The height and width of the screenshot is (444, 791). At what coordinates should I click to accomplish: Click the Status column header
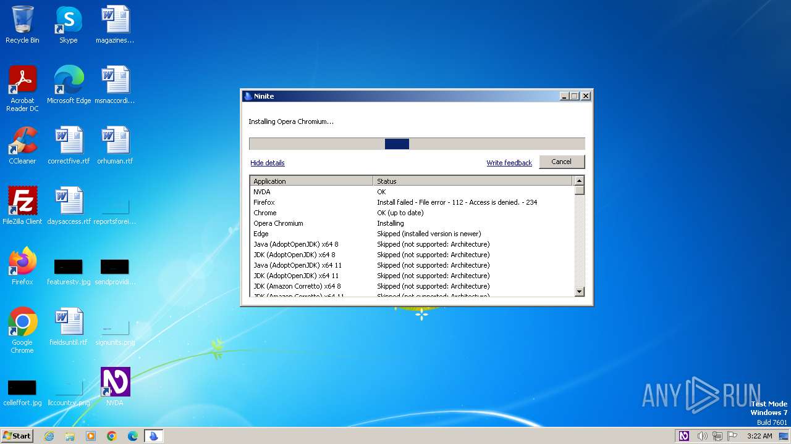pyautogui.click(x=473, y=181)
